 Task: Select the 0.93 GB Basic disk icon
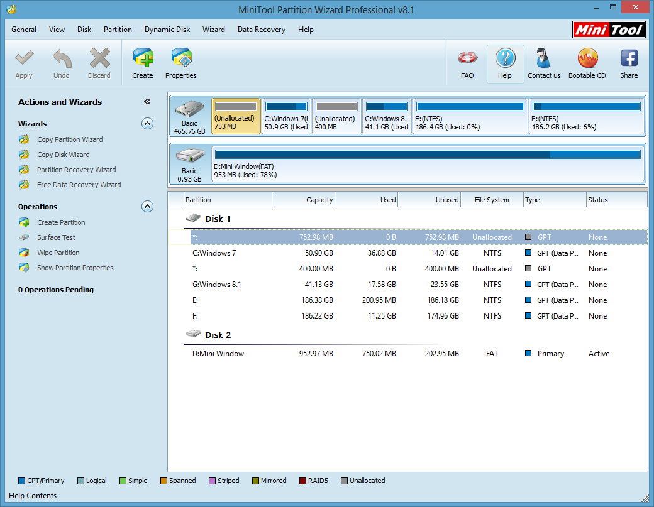click(x=190, y=156)
